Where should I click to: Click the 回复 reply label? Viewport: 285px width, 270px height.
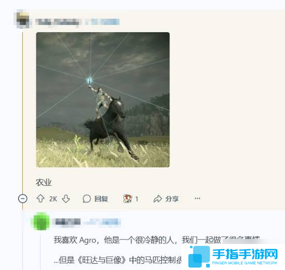[x=101, y=199]
